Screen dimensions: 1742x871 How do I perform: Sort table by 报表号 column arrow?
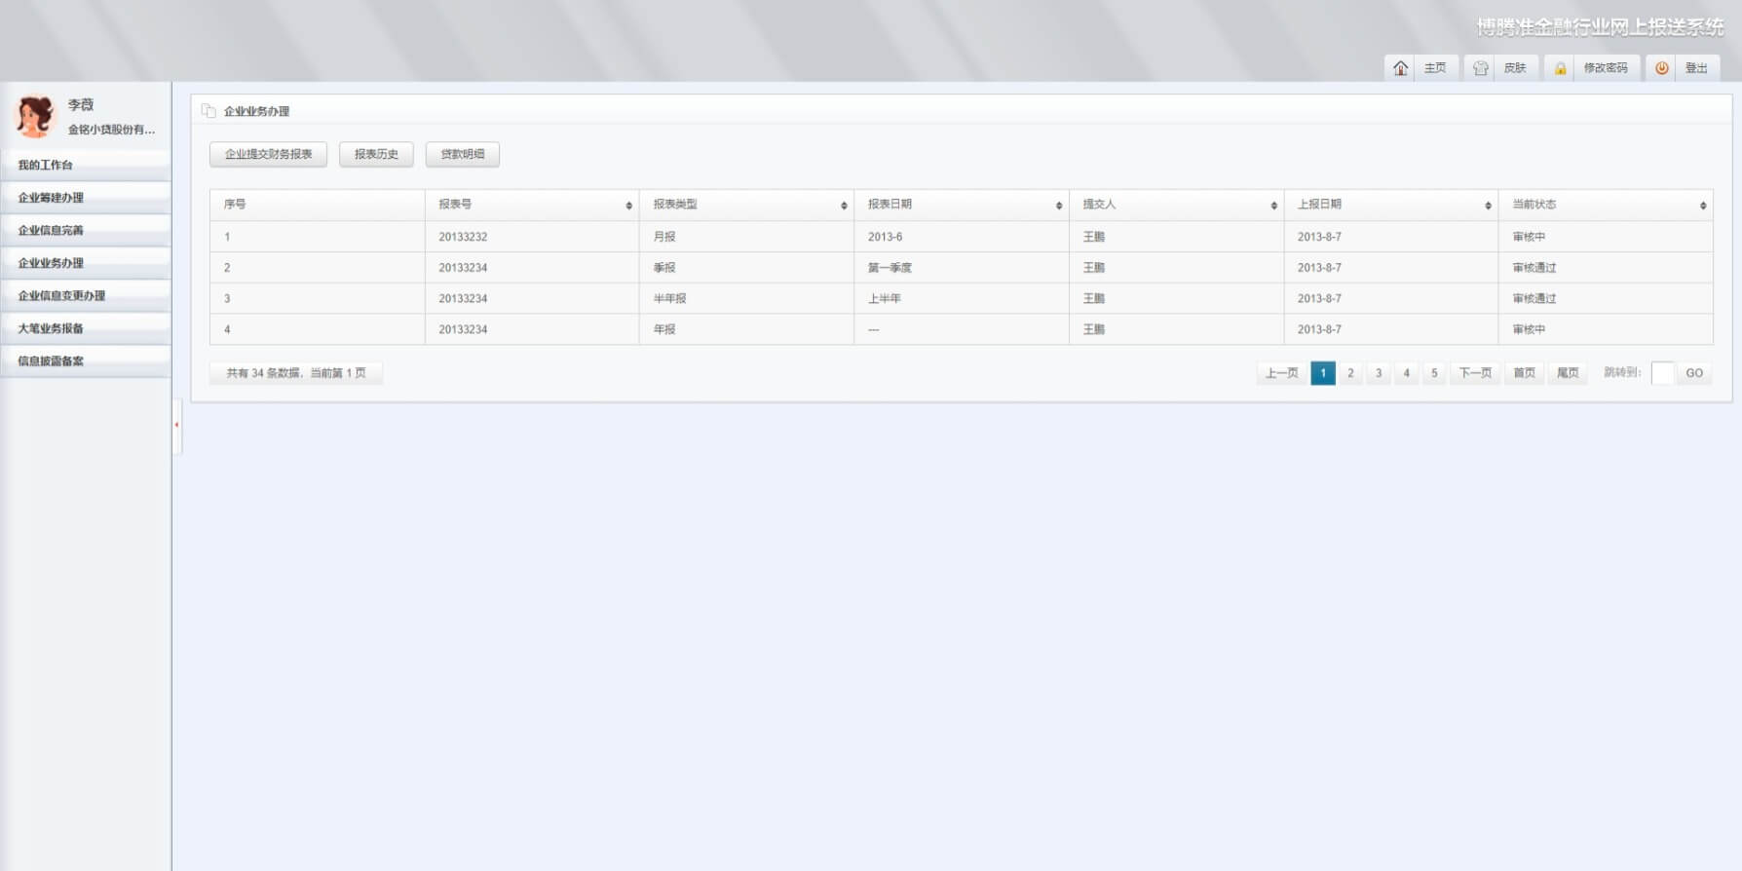click(628, 206)
